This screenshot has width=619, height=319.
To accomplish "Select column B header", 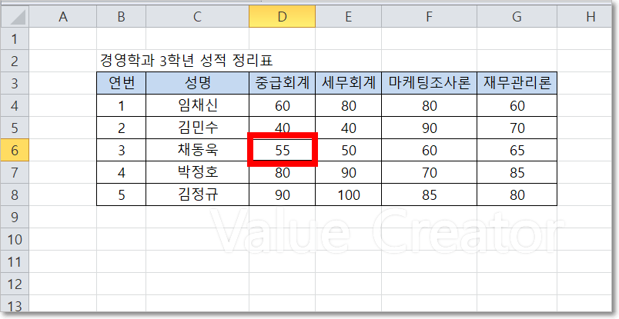I will tap(121, 17).
